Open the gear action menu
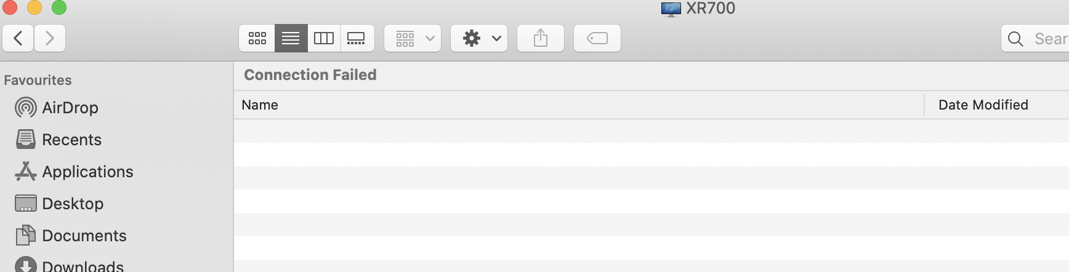 (479, 39)
